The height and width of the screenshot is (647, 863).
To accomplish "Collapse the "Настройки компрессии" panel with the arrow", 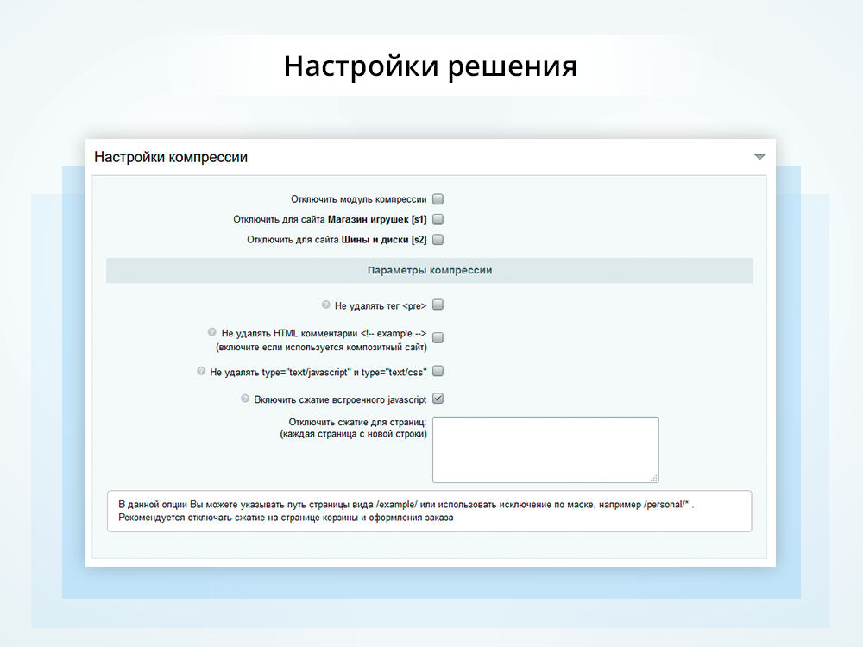I will tap(759, 156).
